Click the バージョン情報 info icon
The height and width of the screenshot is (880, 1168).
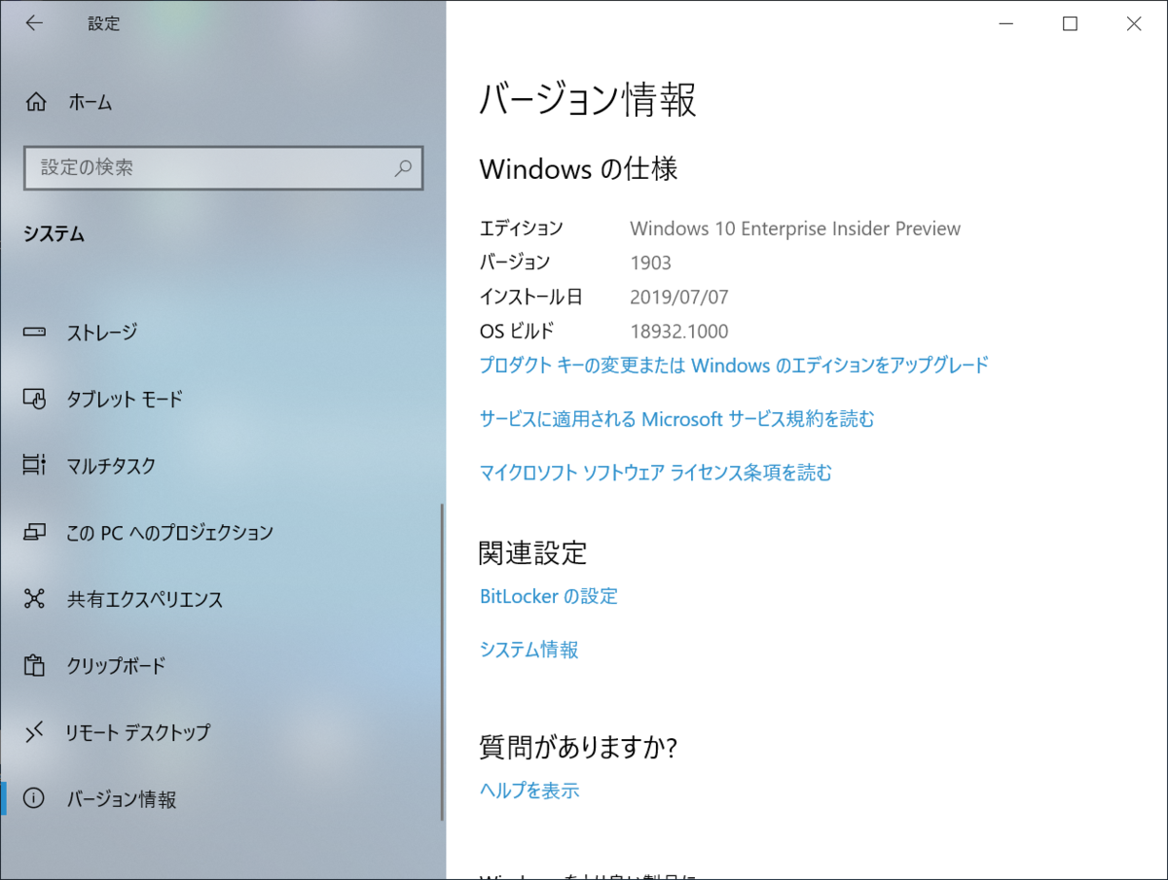[34, 798]
